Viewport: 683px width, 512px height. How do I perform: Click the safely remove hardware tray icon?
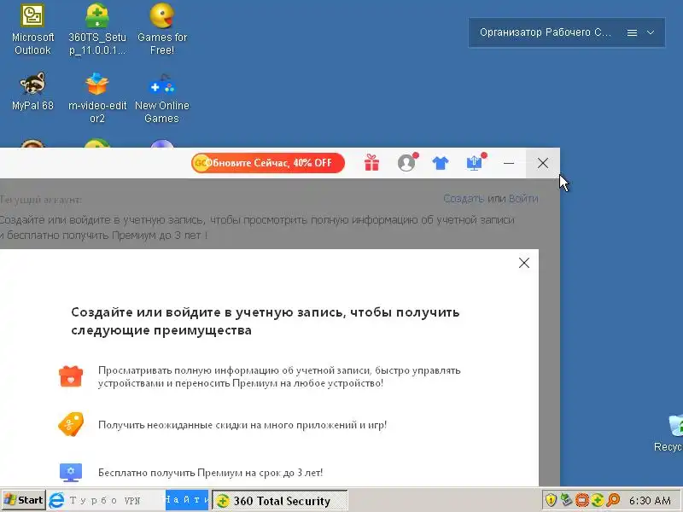pos(566,500)
